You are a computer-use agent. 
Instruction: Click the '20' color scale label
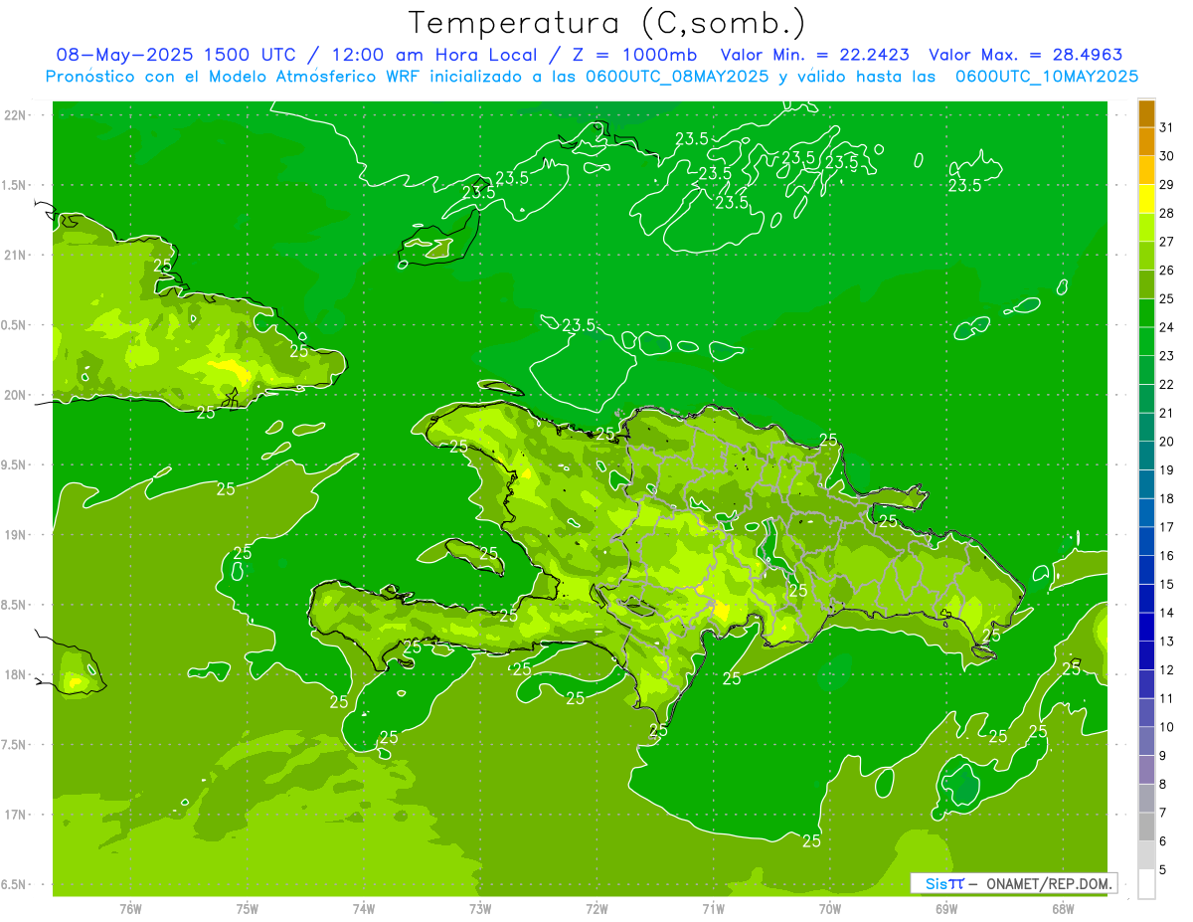[1167, 441]
